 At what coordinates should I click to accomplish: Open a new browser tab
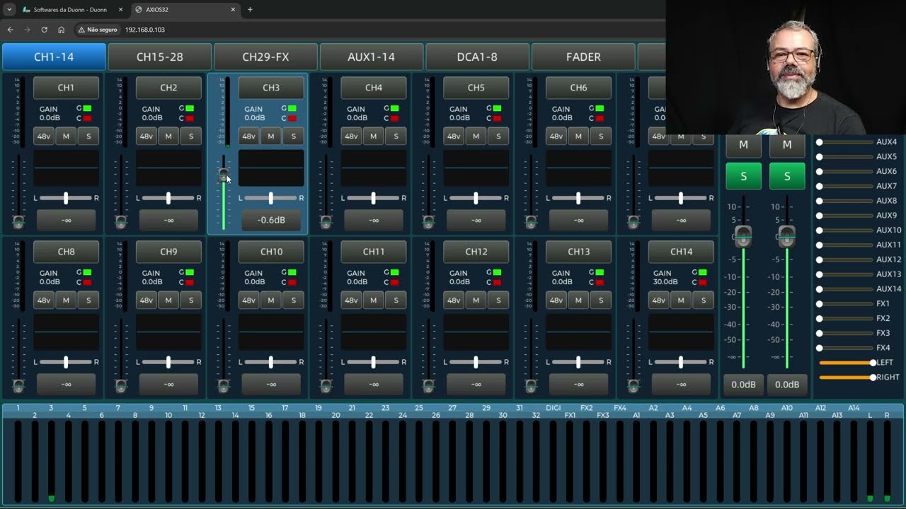pos(250,9)
